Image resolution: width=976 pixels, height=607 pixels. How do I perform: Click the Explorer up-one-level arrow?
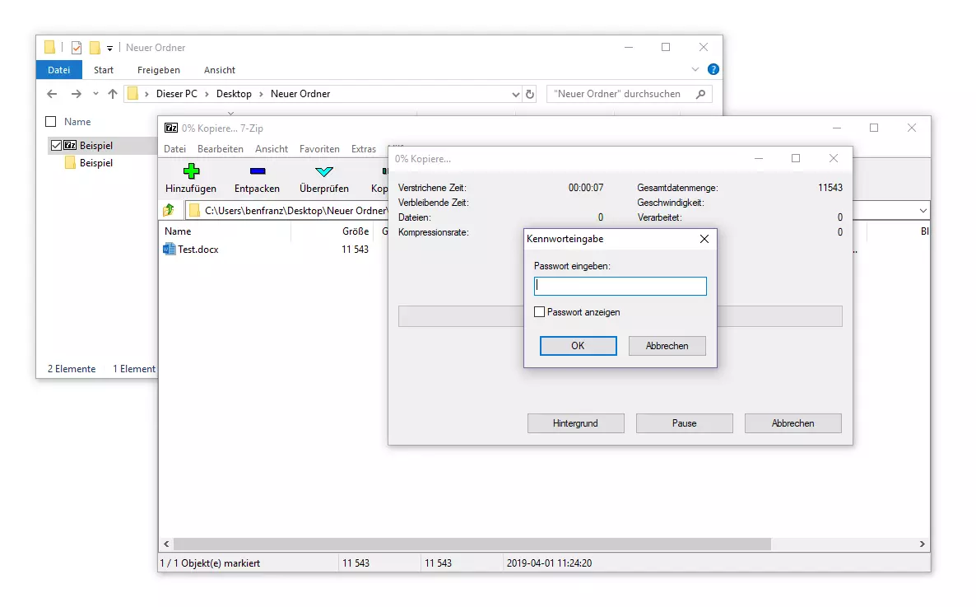(x=113, y=94)
